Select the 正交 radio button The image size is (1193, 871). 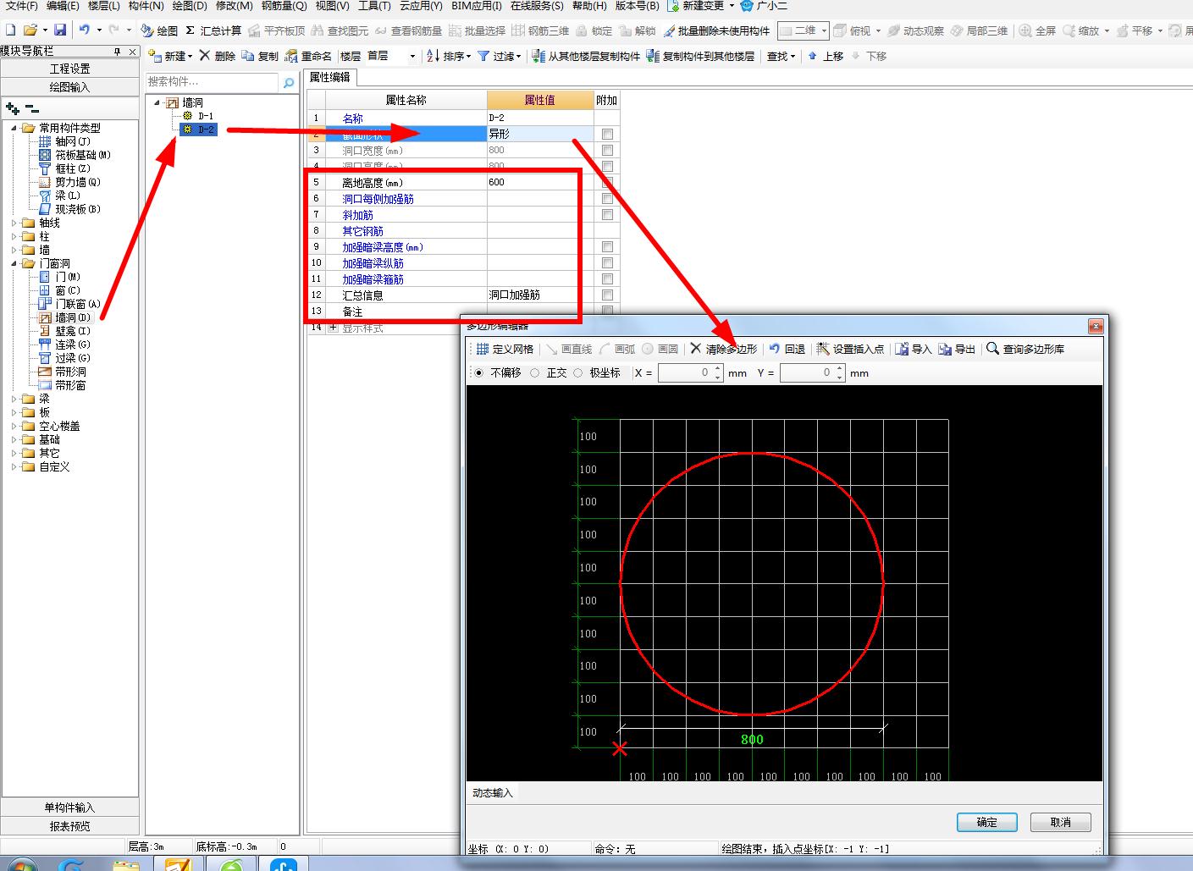[x=535, y=373]
